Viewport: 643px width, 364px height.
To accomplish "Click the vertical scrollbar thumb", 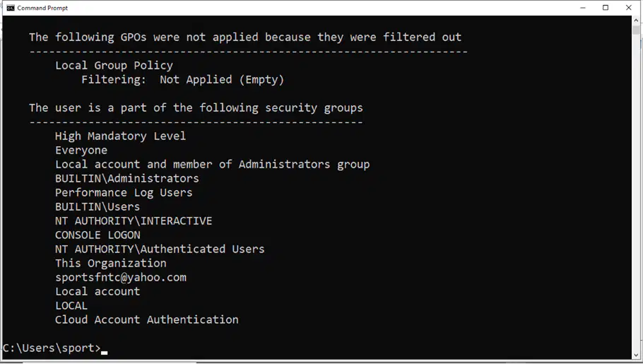I will (636, 30).
